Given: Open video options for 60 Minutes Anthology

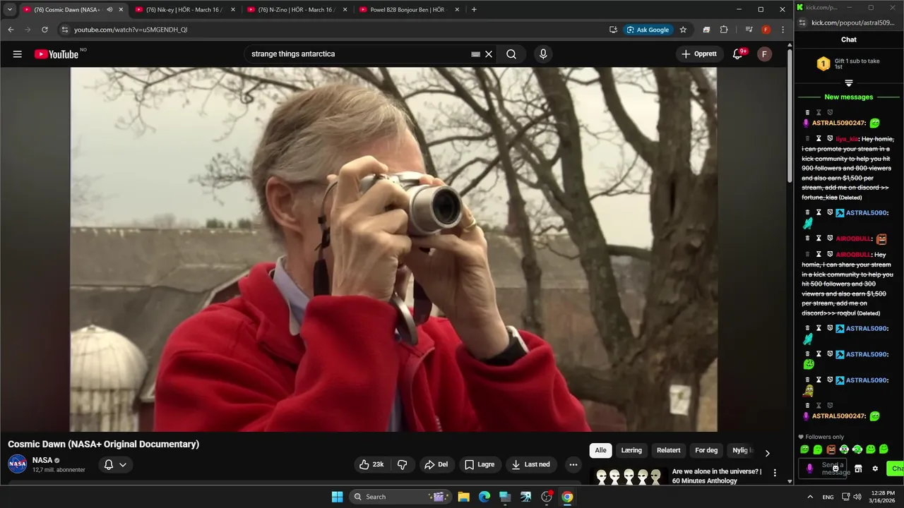Looking at the screenshot, I should pos(775,473).
